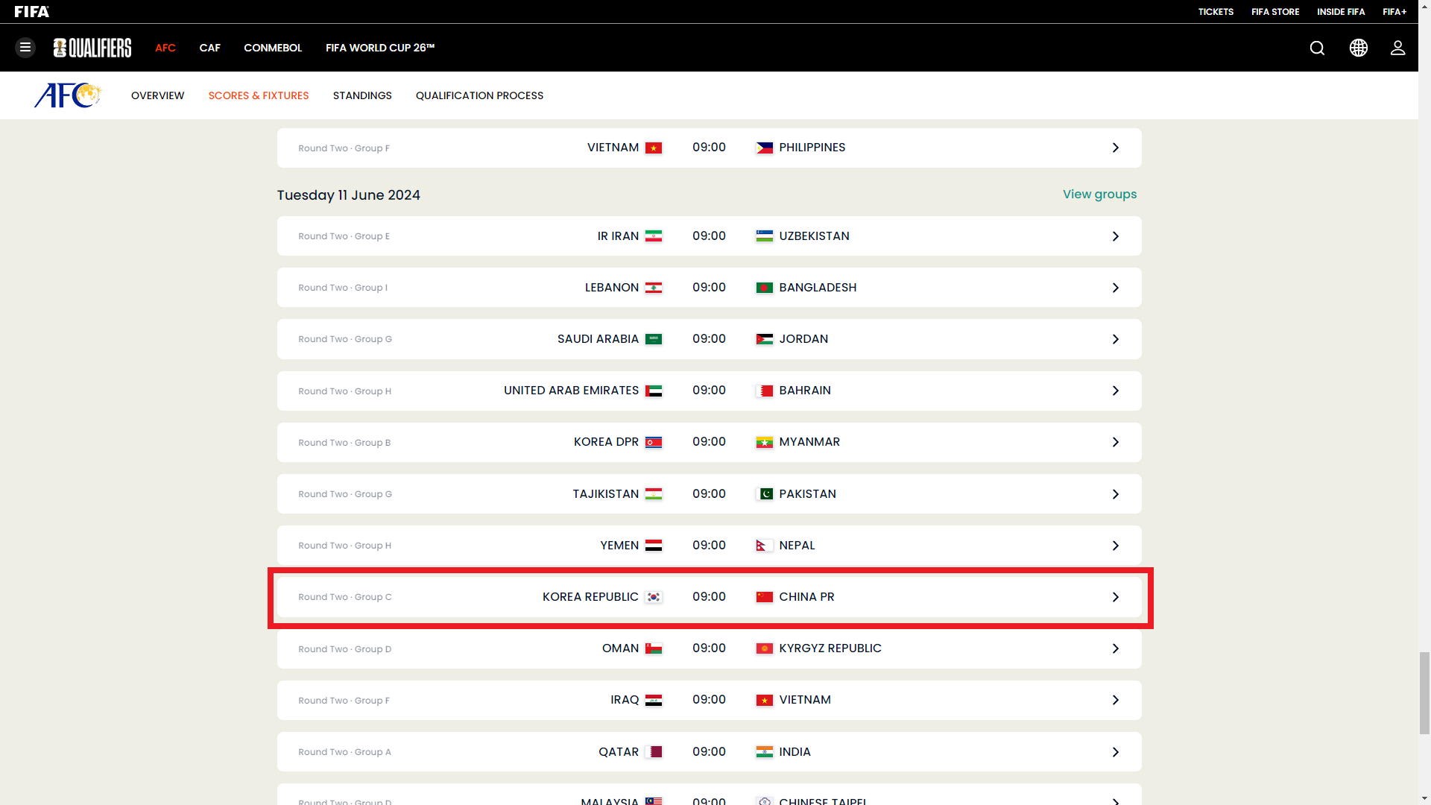Switch to the Standings tab
This screenshot has height=805, width=1431.
pyautogui.click(x=362, y=95)
